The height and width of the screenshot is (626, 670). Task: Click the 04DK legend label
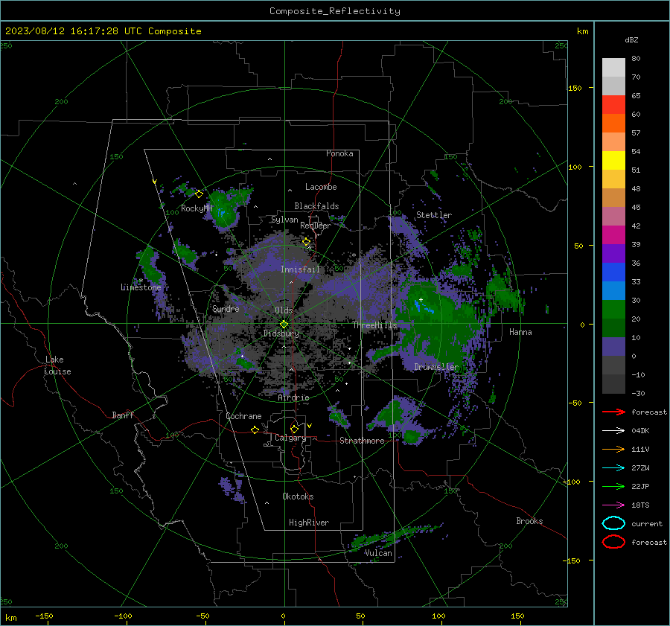tap(640, 431)
